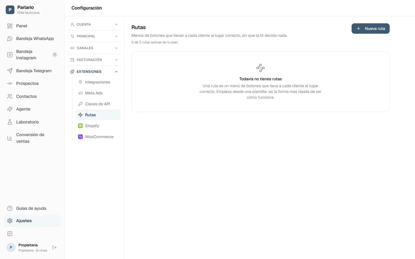Collapse the EXTENSIONES section chevron
Image resolution: width=415 pixels, height=259 pixels.
pos(116,72)
